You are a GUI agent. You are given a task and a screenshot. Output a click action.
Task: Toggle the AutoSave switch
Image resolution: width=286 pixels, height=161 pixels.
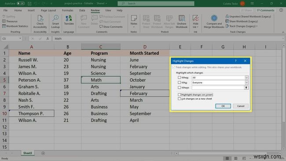tap(21, 4)
